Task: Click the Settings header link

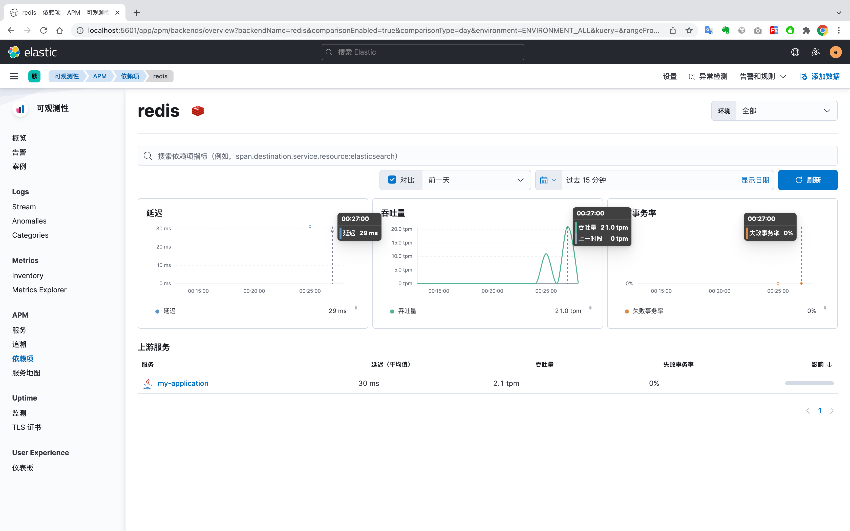Action: pyautogui.click(x=669, y=76)
